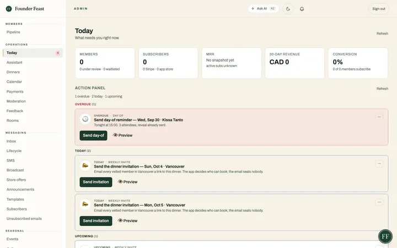Click the clock icon on overdue card

(x=85, y=119)
